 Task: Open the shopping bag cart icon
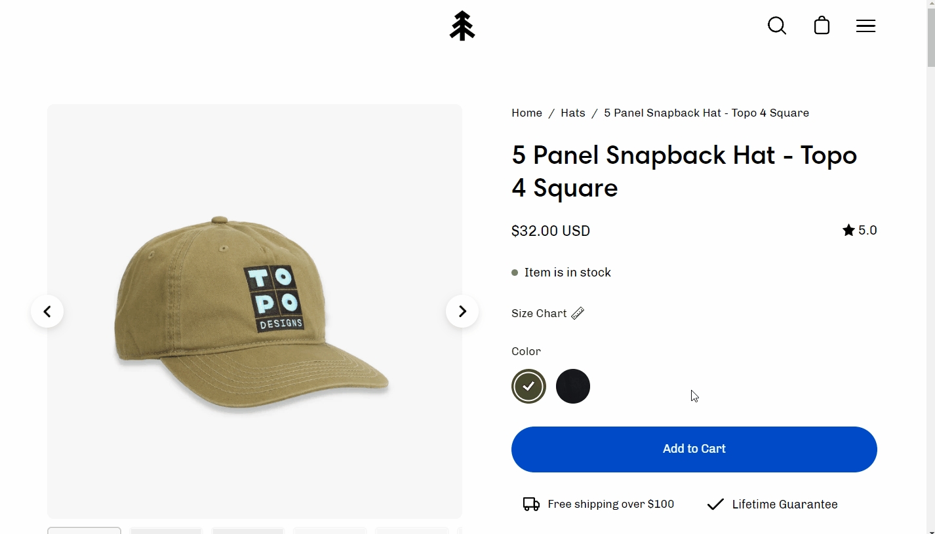822,26
